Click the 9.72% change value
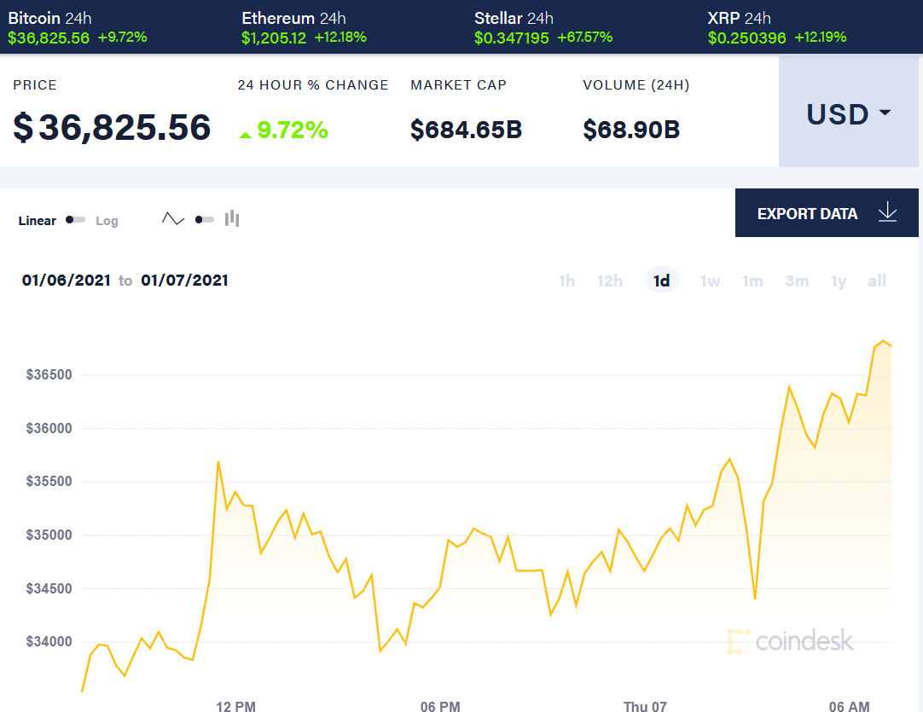Image resolution: width=923 pixels, height=712 pixels. [293, 130]
